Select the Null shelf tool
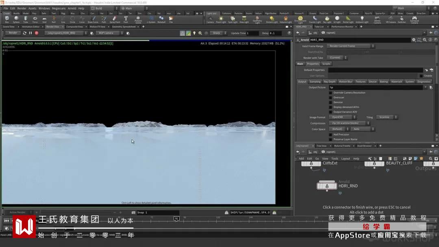The width and height of the screenshot is (439, 247). pos(54,19)
